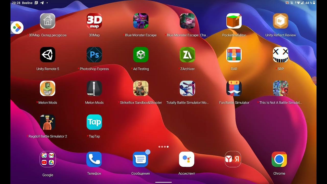327x184 pixels.
Task: Tap the bottom navigation gesture bar
Action: 163,182
